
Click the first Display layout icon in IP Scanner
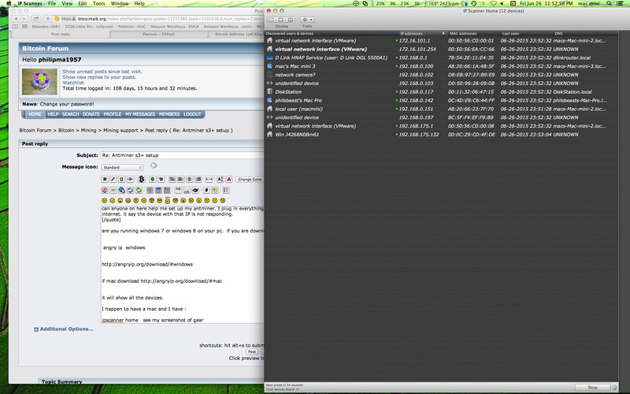tap(271, 20)
